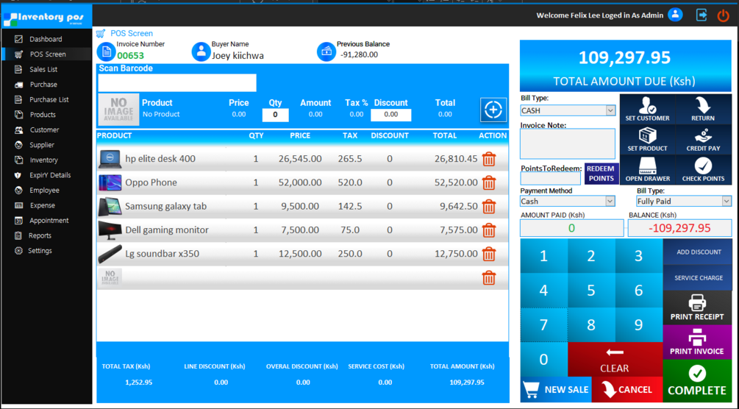Screen dimensions: 739x409
Task: Click the SERVICE CHARGE button
Action: tap(699, 278)
